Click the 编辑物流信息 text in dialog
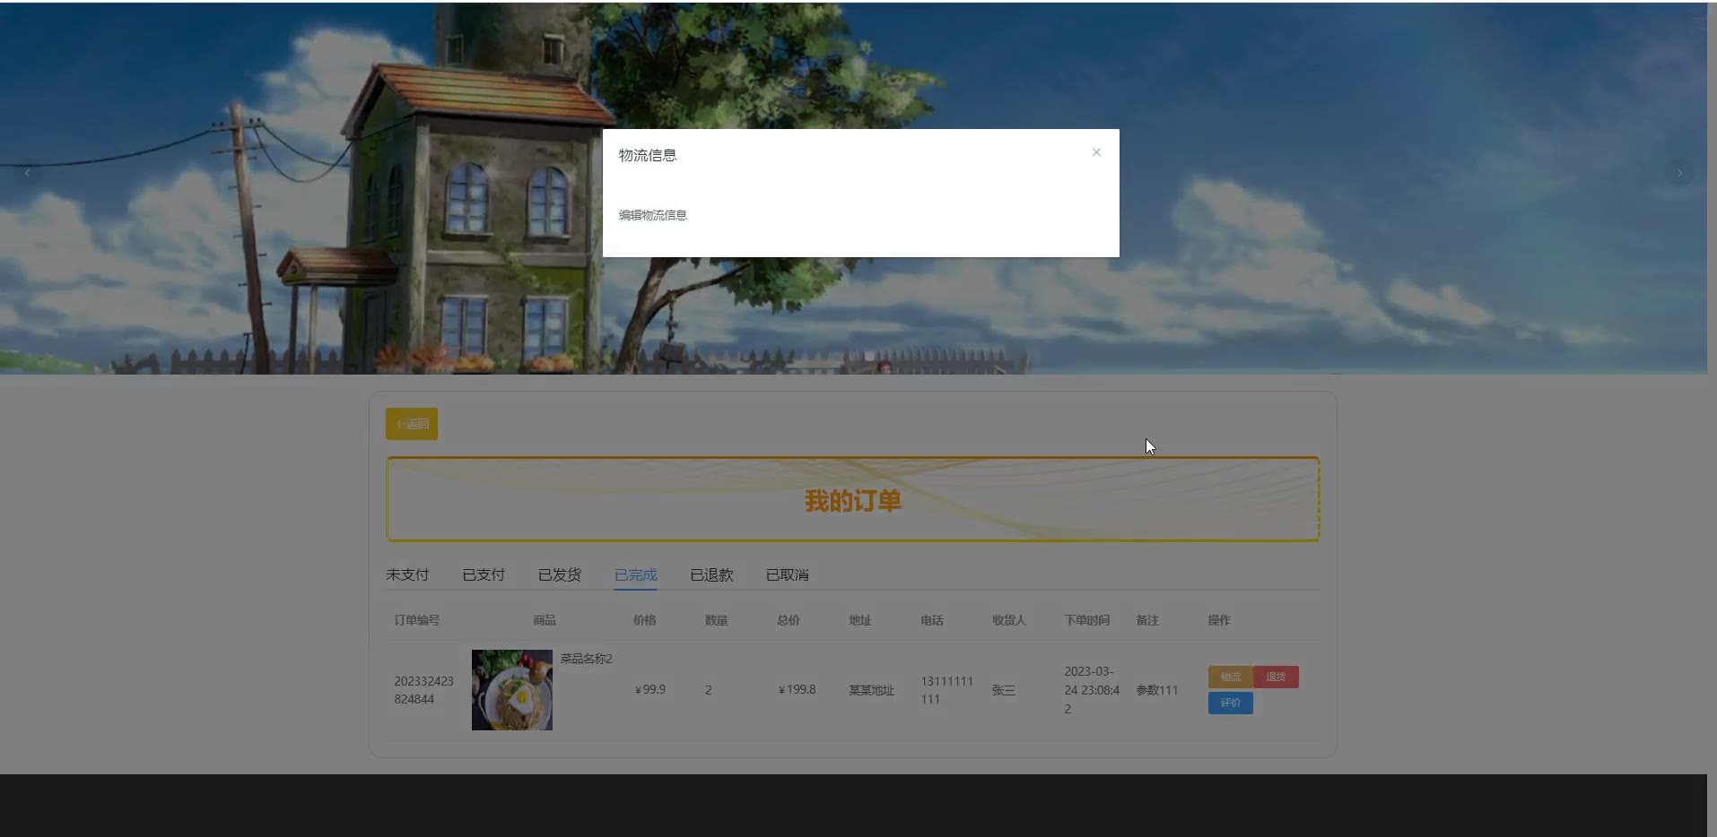The height and width of the screenshot is (837, 1717). click(653, 215)
